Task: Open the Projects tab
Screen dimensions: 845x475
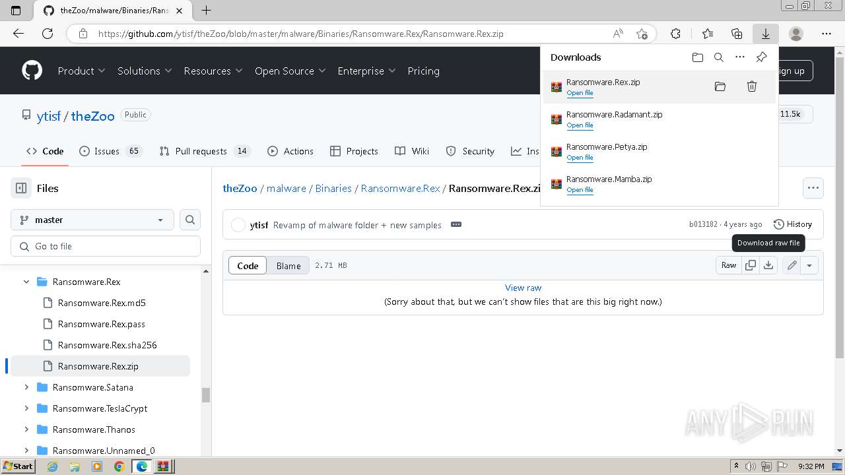Action: click(x=354, y=151)
